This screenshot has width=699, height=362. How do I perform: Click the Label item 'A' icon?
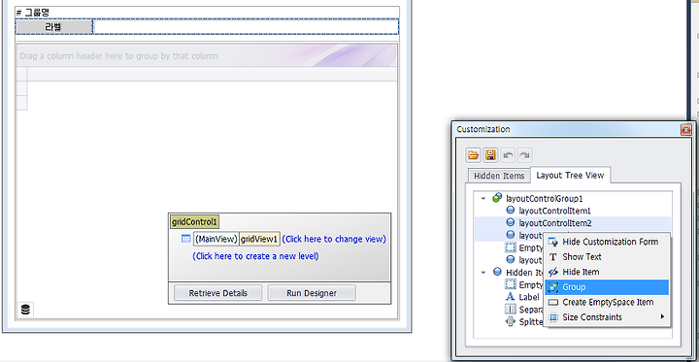pos(511,297)
